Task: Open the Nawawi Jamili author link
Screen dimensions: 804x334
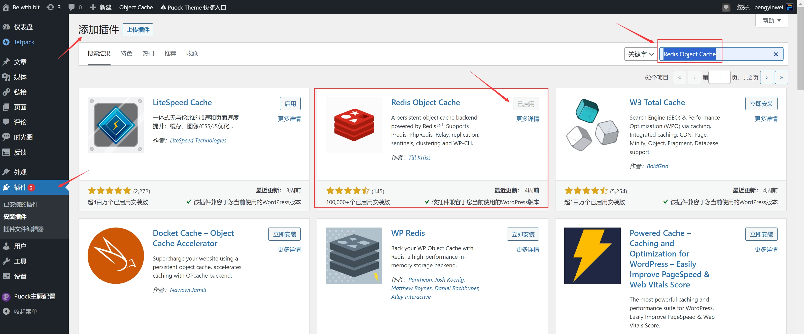Action: pos(188,290)
